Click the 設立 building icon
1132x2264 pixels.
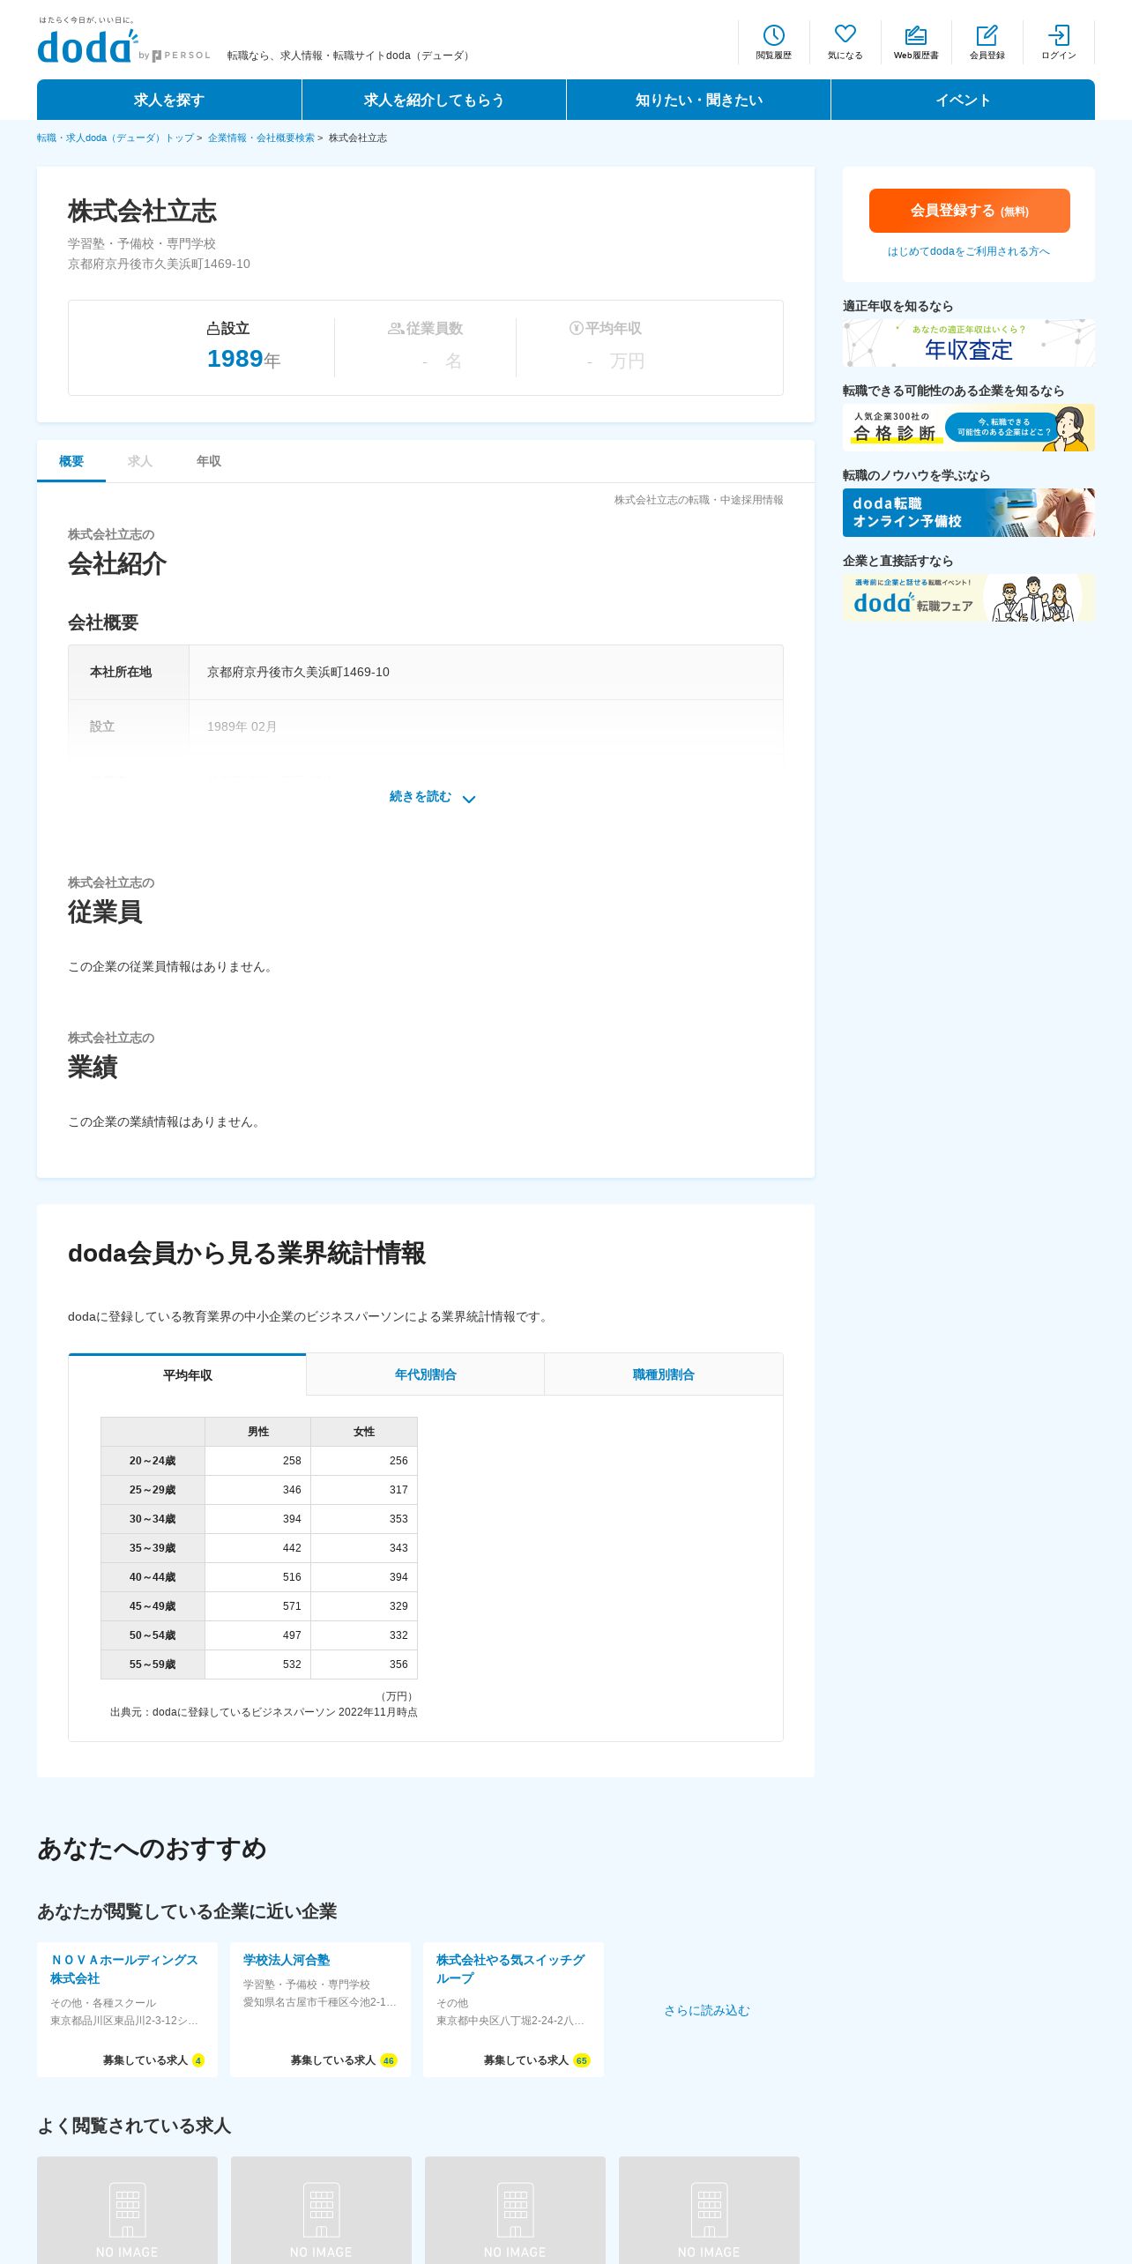[212, 329]
